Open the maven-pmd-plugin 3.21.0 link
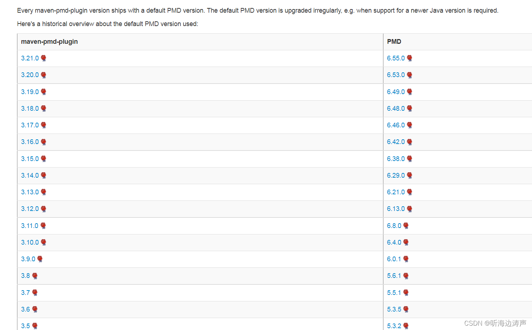 tap(30, 58)
